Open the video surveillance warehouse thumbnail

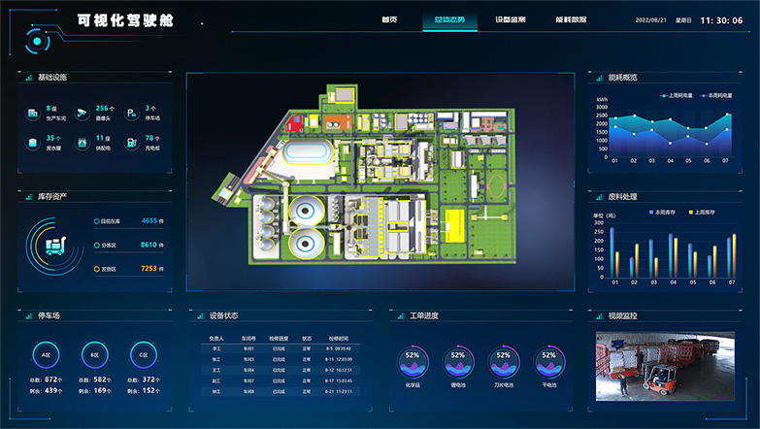click(x=664, y=365)
